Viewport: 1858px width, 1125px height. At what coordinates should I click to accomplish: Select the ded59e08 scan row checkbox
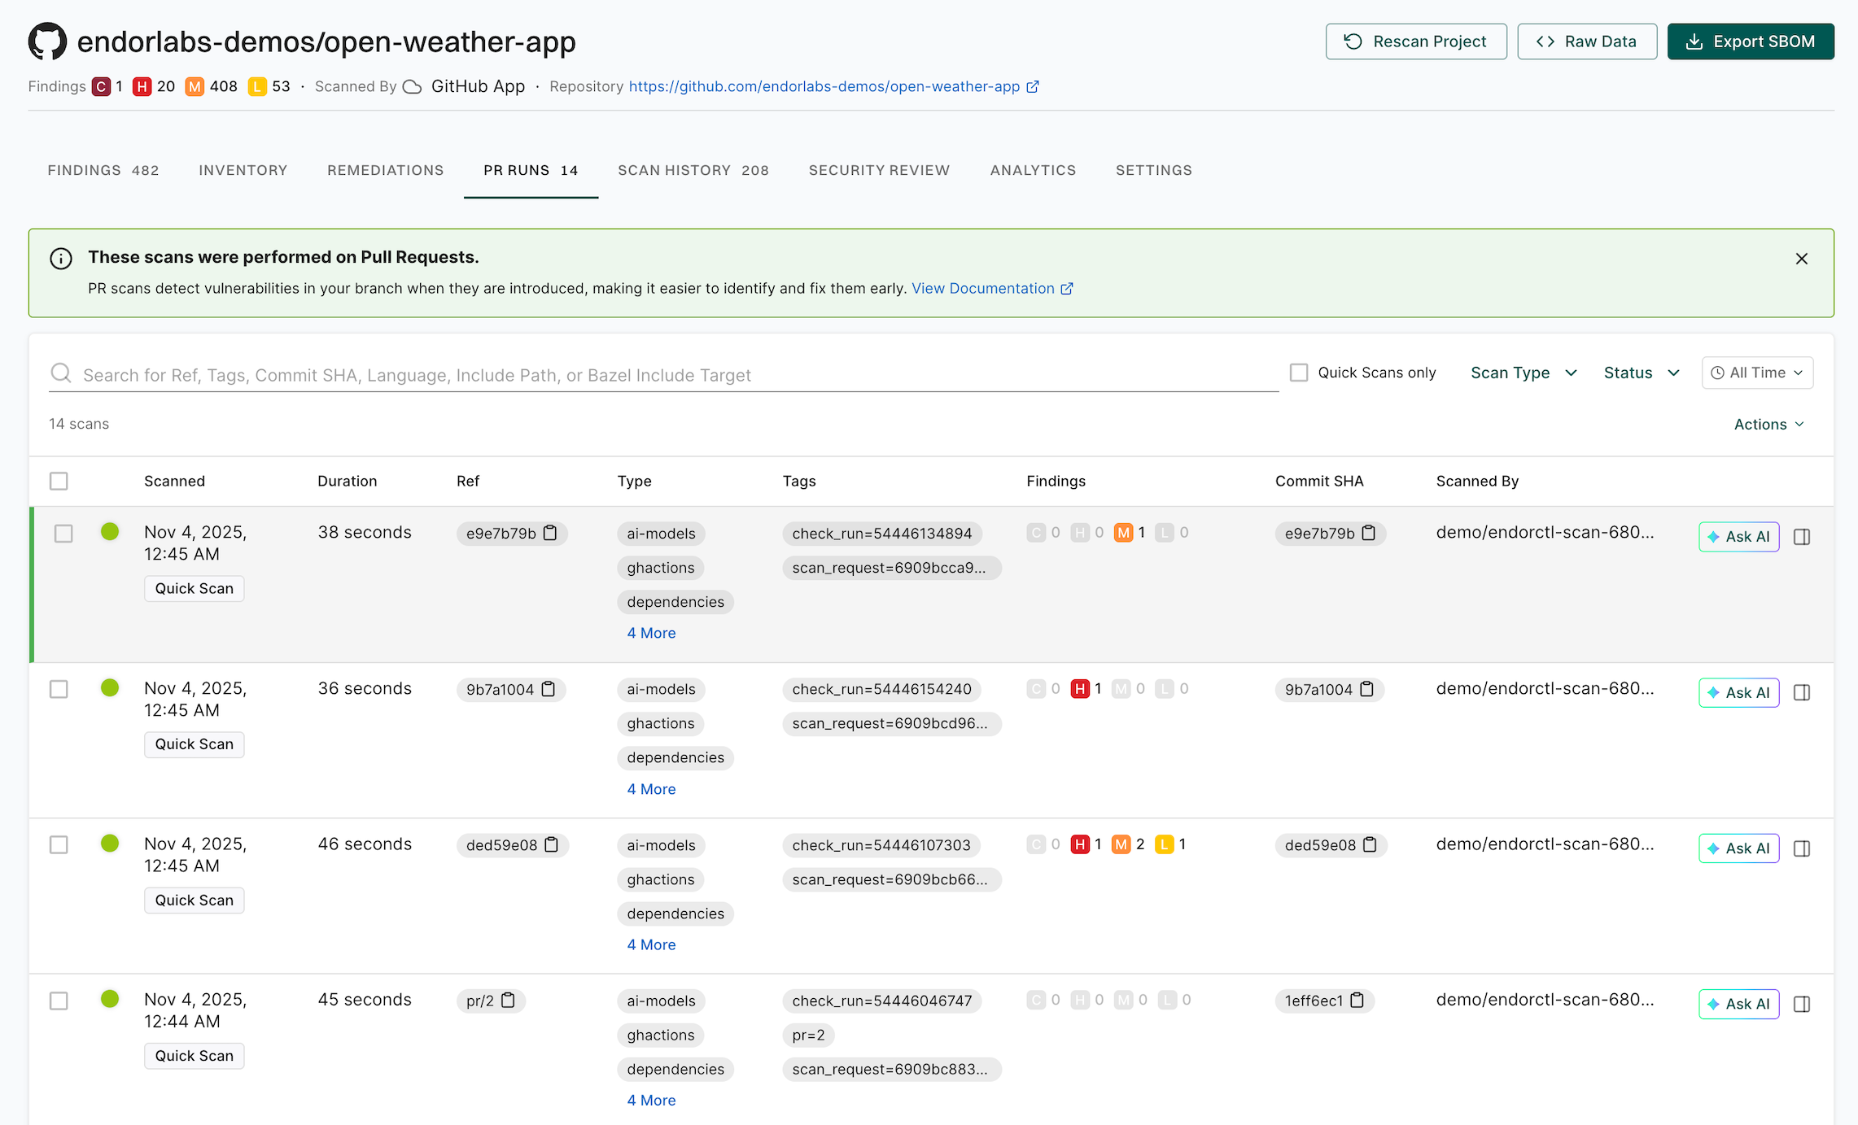click(x=59, y=844)
